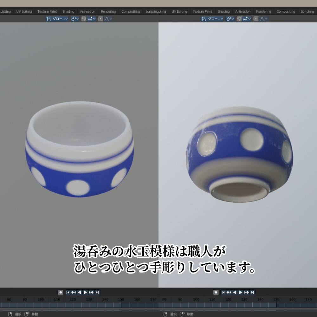Enable auto keying on the right timeline
The height and width of the screenshot is (317, 317).
pos(216,292)
